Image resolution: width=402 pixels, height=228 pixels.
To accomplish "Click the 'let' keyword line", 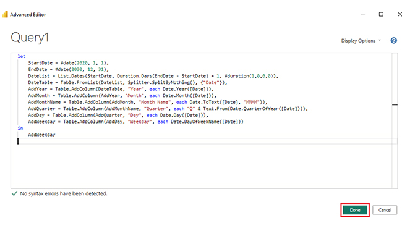I will [22, 56].
